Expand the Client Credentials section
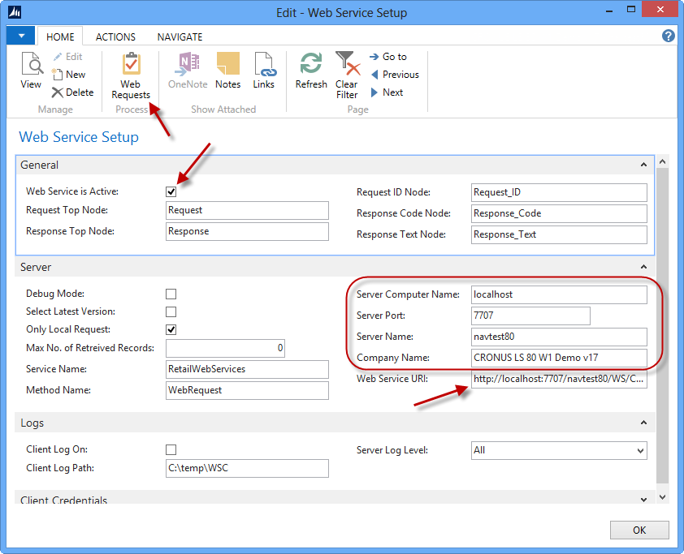 click(643, 500)
